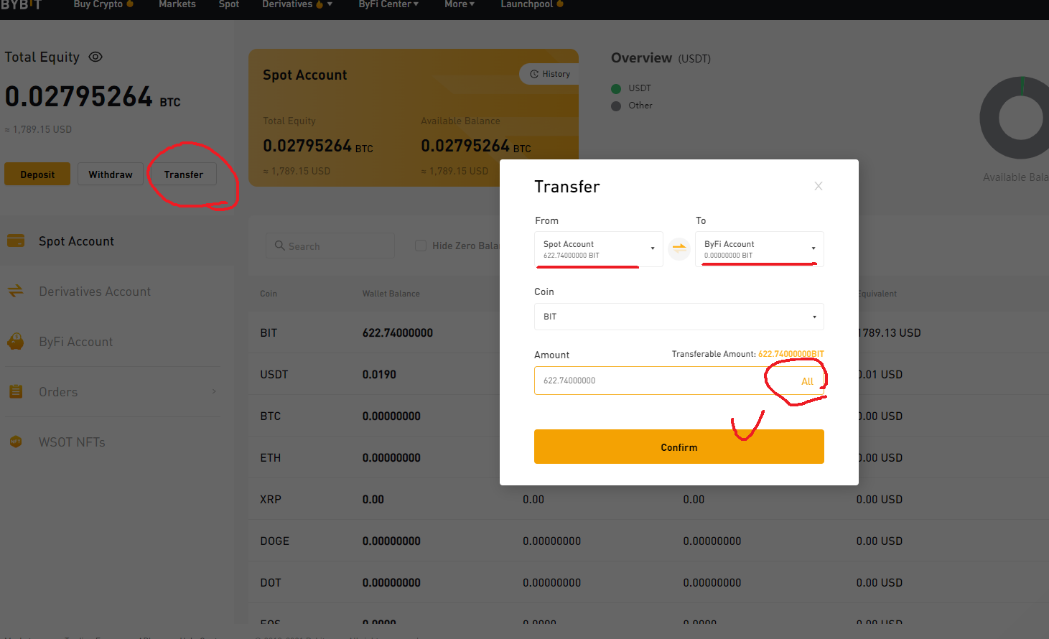
Task: Open the Launchpool menu item
Action: coord(527,4)
